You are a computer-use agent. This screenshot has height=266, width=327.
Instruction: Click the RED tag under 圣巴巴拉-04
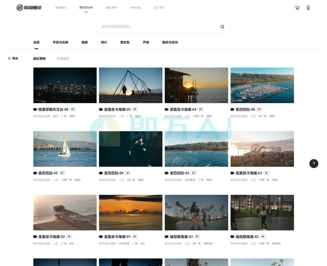point(141,180)
